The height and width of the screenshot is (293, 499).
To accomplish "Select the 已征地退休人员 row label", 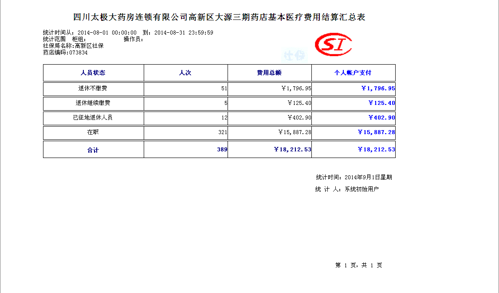I will (93, 117).
